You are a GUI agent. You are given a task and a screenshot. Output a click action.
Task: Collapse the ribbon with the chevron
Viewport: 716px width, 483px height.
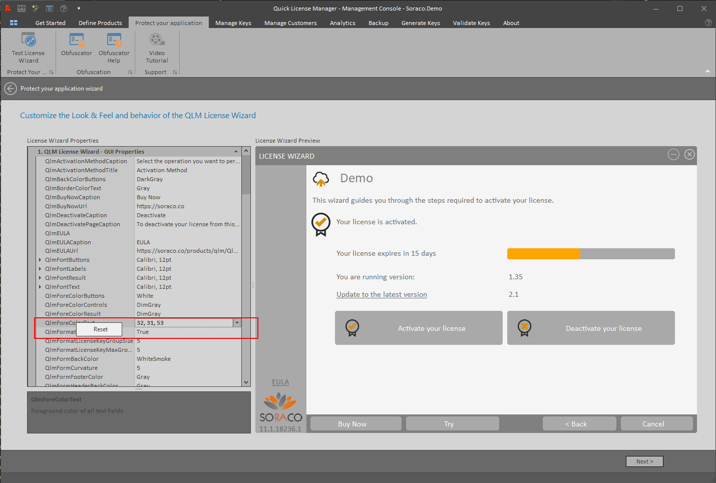click(x=707, y=71)
